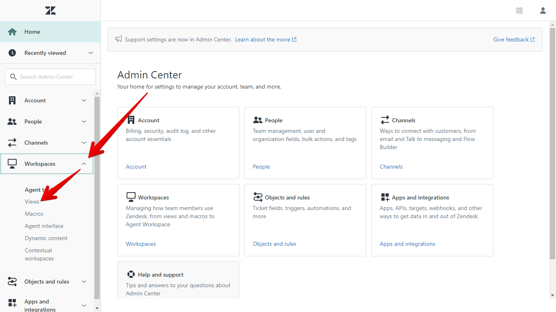Click the Objects and rules sidebar icon
556x312 pixels.
[x=12, y=282]
